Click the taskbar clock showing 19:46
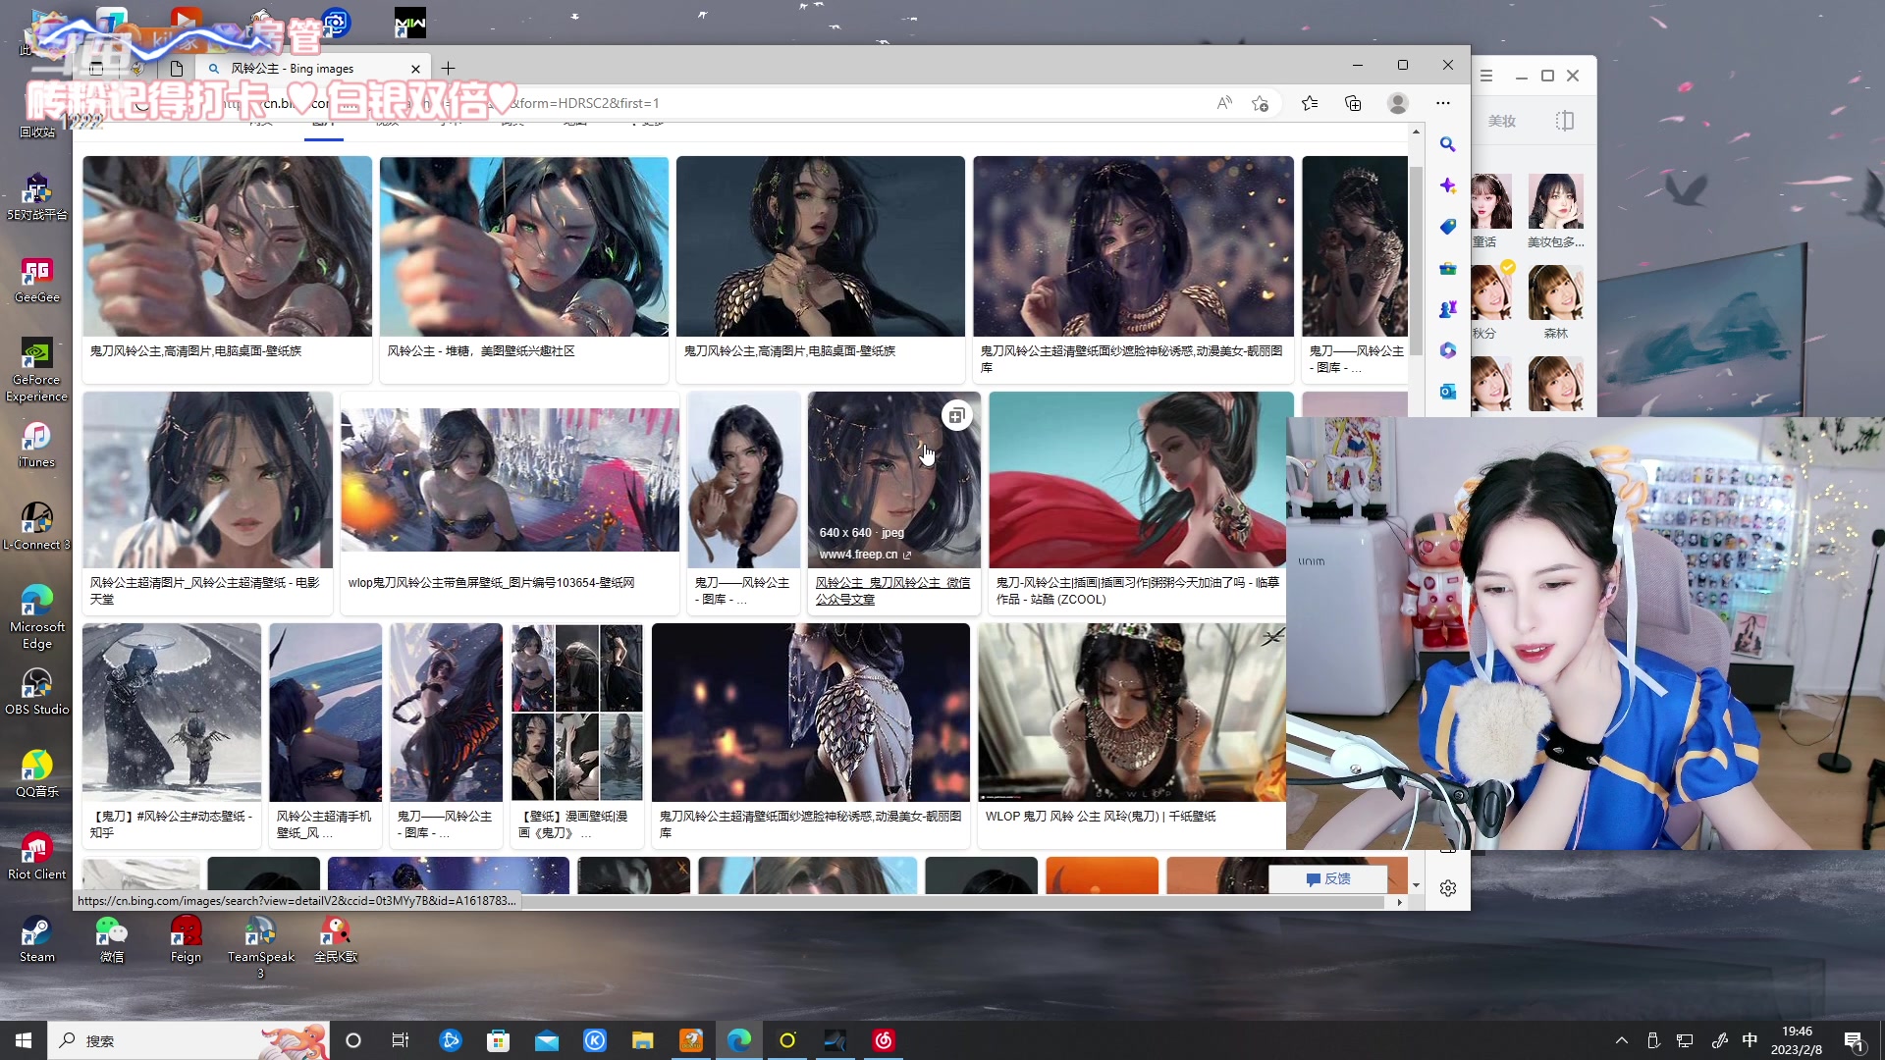 point(1797,1040)
